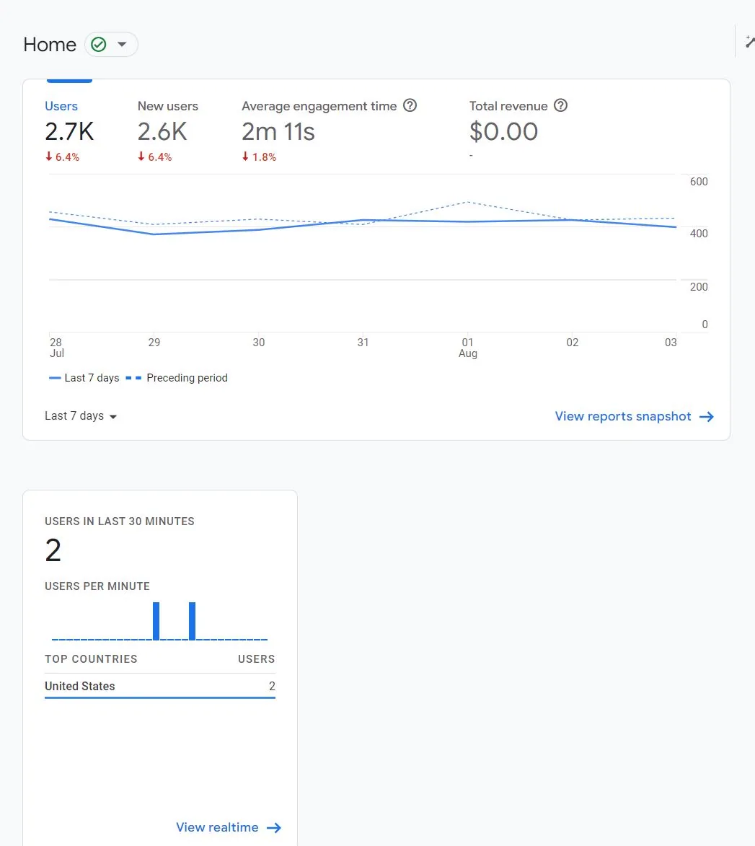Viewport: 755px width, 846px height.
Task: Open the insights sparkle icon at top right
Action: pyautogui.click(x=750, y=42)
